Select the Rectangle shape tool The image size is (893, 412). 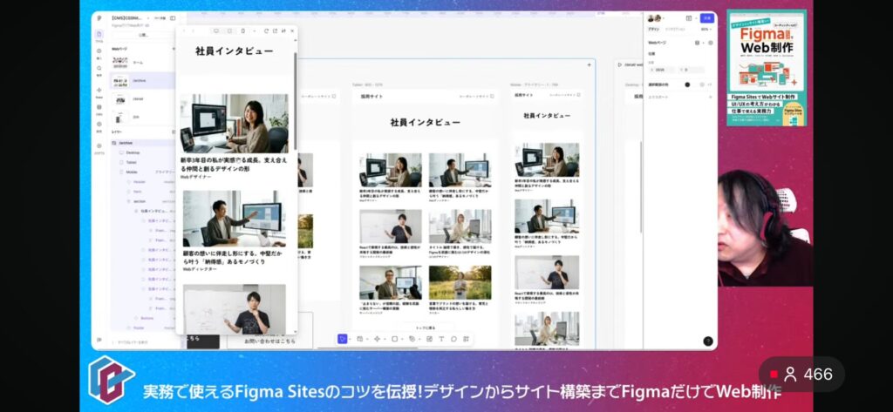pyautogui.click(x=394, y=339)
